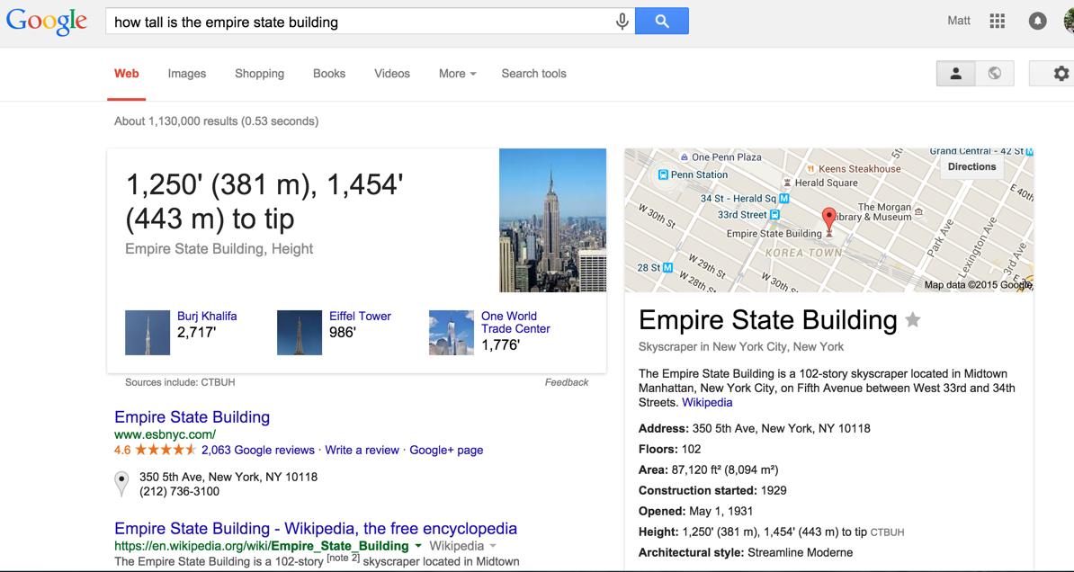Click the CTBUH source next to Height
This screenshot has height=572, width=1074.
point(888,532)
